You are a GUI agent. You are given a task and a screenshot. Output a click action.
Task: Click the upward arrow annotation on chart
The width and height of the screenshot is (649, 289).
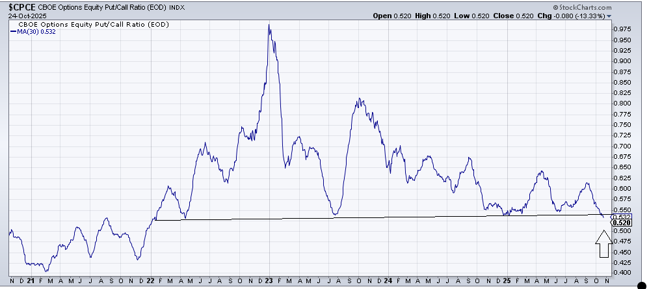603,245
